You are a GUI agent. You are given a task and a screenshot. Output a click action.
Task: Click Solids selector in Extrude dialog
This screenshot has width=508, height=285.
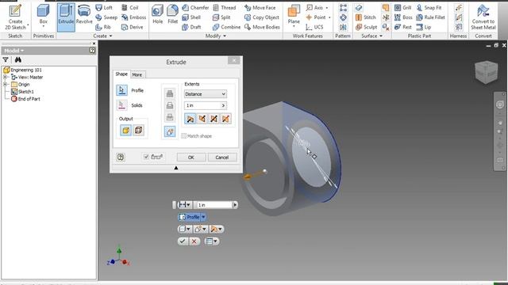pyautogui.click(x=121, y=105)
